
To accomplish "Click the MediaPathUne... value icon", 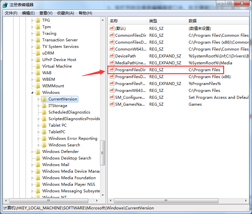I will point(112,63).
